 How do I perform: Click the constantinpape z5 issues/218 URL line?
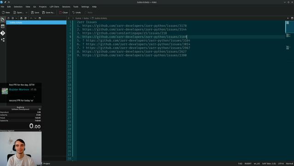coord(122,33)
